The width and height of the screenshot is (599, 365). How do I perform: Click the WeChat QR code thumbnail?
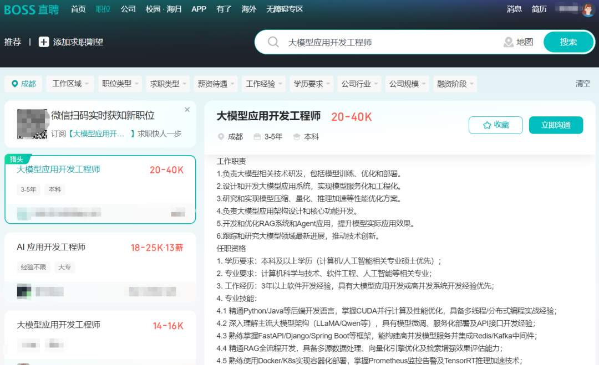[32, 124]
